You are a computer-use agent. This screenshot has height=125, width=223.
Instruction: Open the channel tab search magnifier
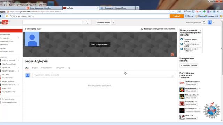pyautogui.click(x=69, y=68)
